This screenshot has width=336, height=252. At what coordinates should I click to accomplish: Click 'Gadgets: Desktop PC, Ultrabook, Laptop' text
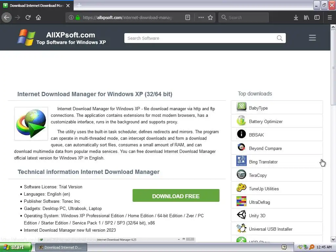[63, 208]
